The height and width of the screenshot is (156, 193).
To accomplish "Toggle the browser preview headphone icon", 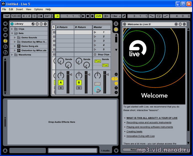I will (x=12, y=24).
